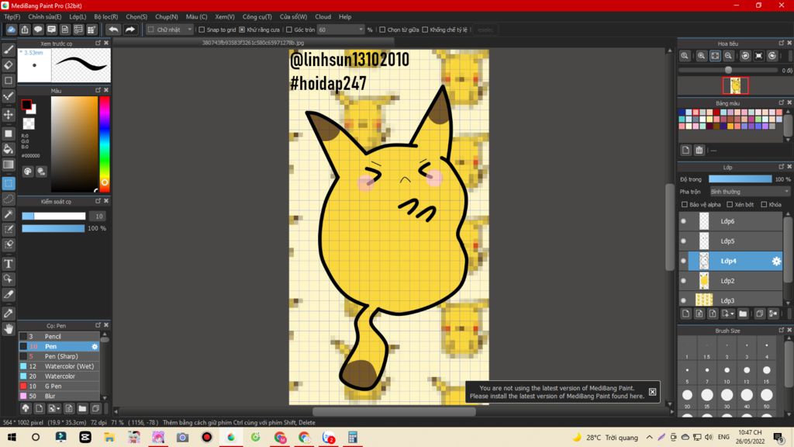
Task: Select the Lasso selection tool
Action: [9, 199]
